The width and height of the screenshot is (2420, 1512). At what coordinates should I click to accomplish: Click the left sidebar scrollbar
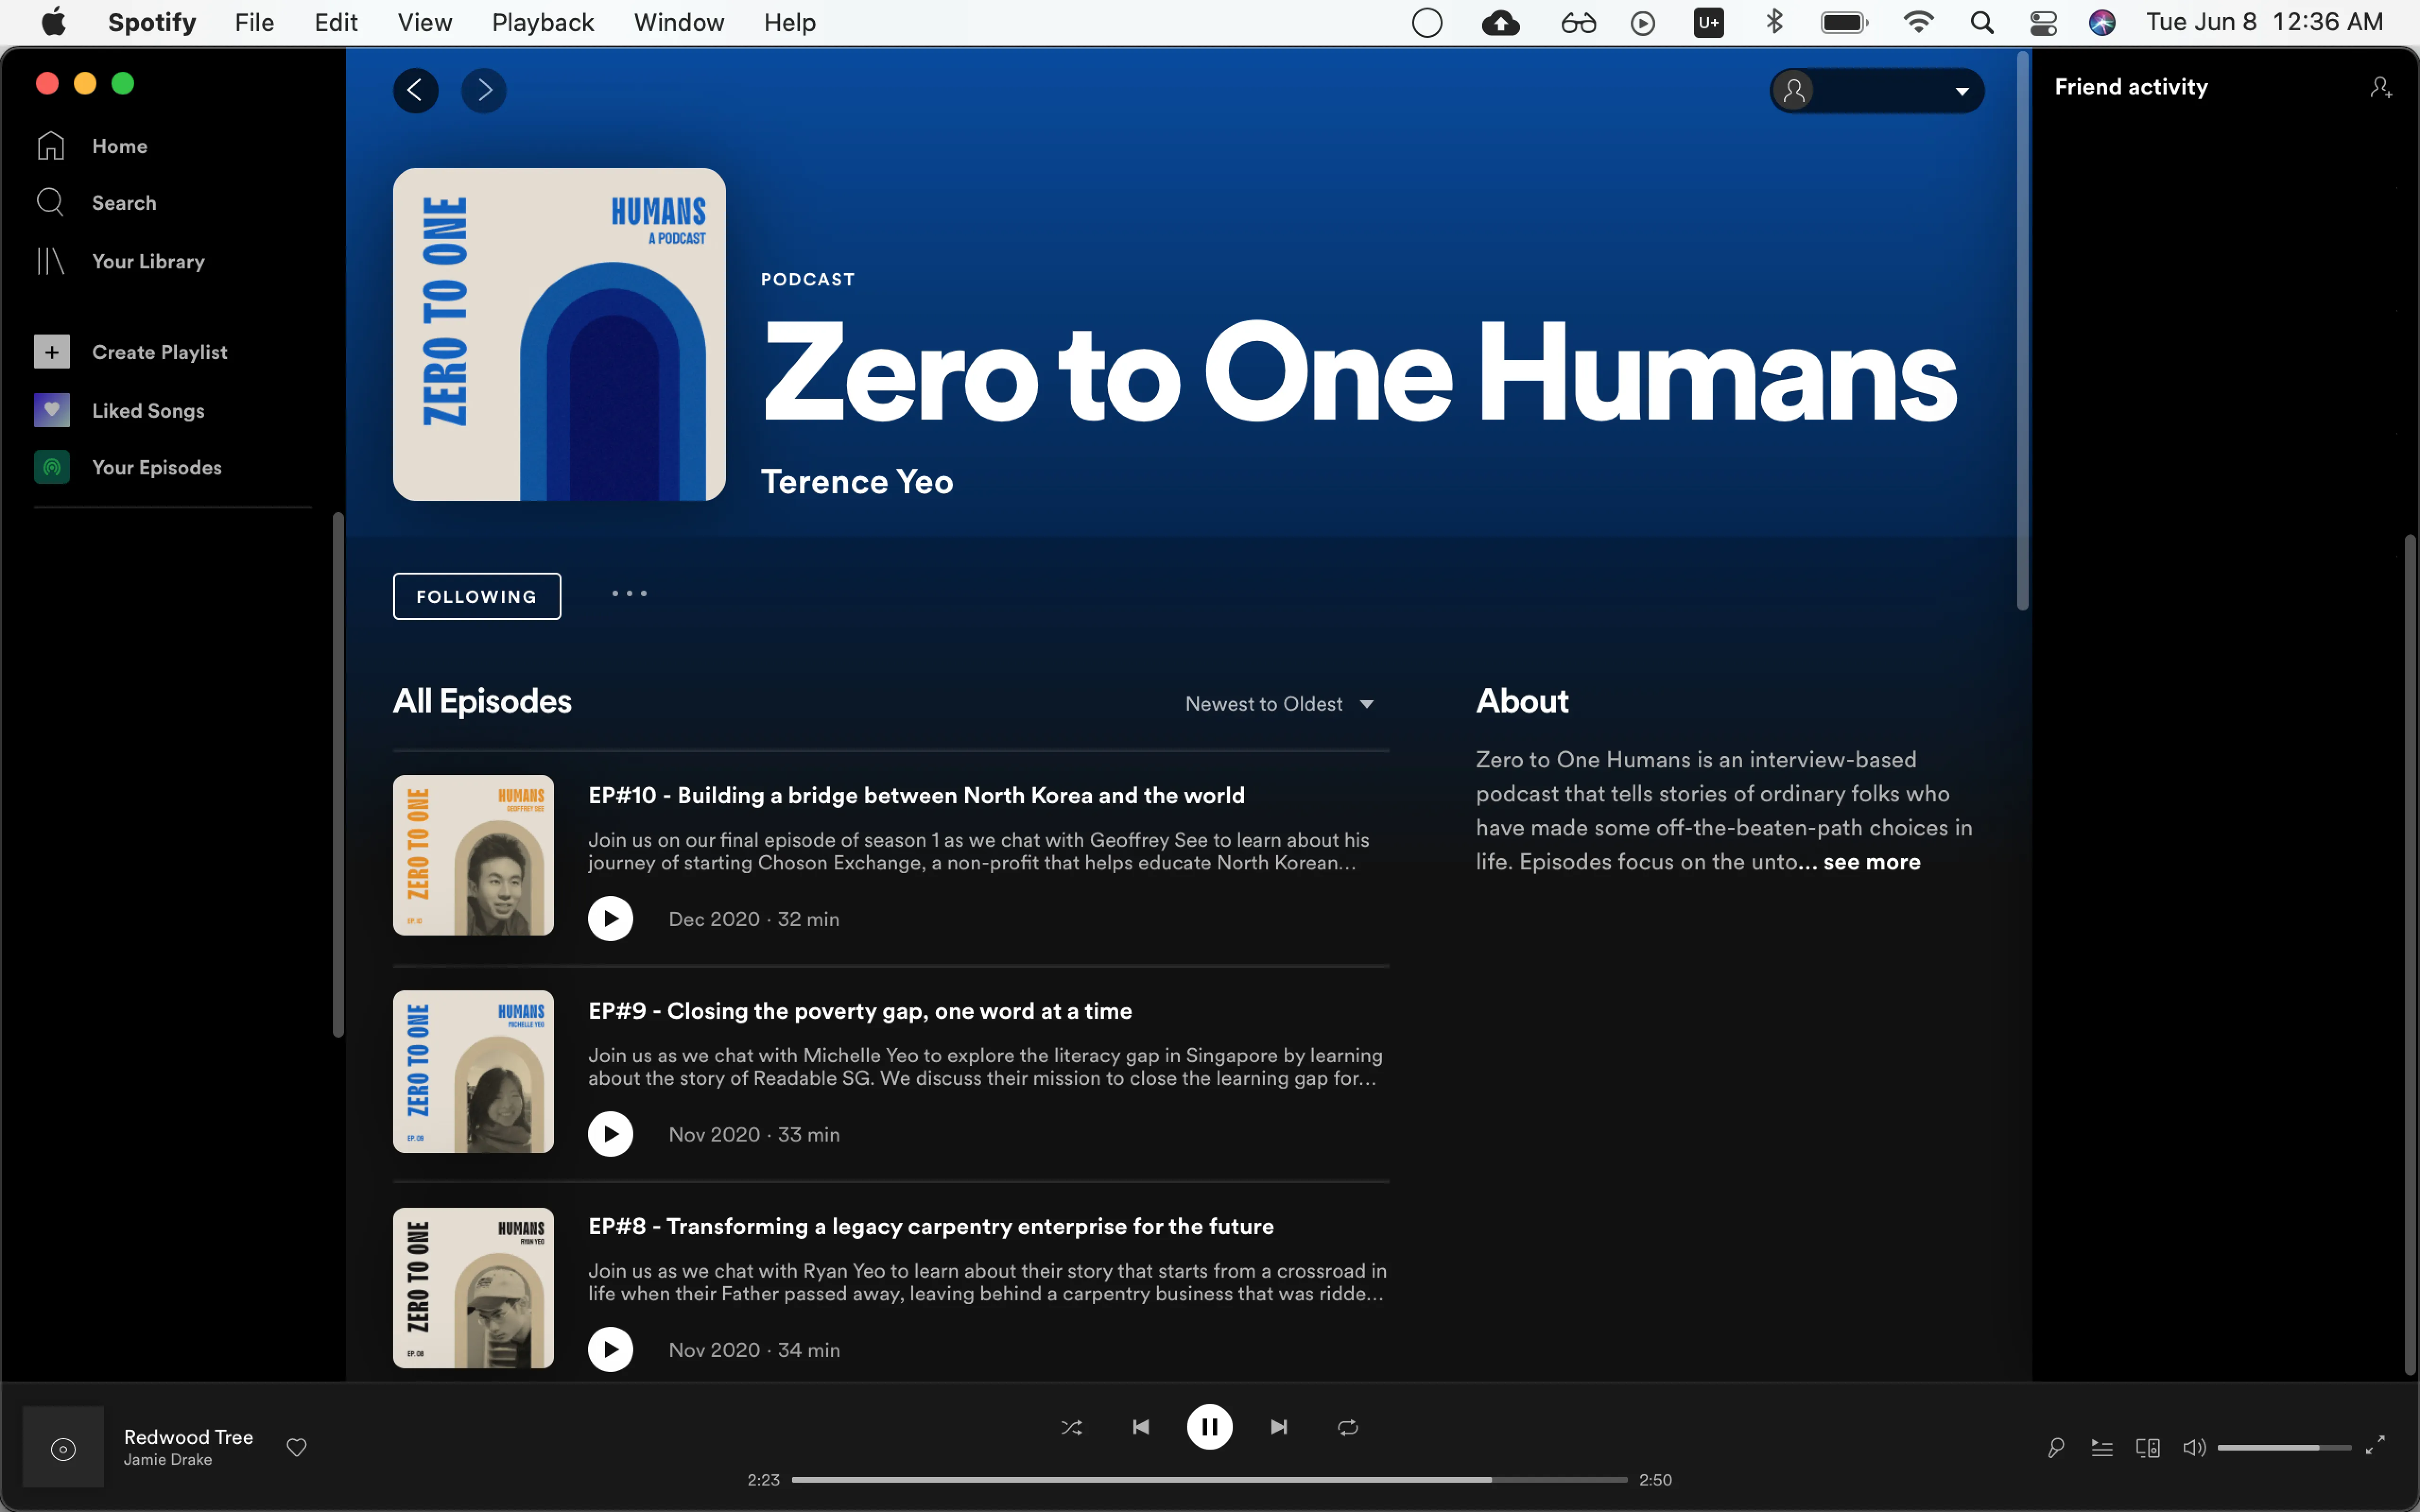[x=338, y=775]
